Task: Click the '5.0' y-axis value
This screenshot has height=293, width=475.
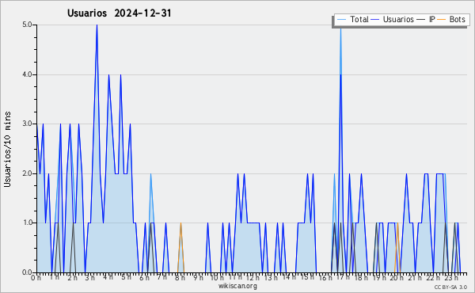Action: pyautogui.click(x=27, y=25)
